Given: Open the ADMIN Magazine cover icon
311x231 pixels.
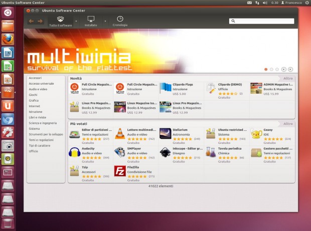Looking at the screenshot, I should 256,88.
